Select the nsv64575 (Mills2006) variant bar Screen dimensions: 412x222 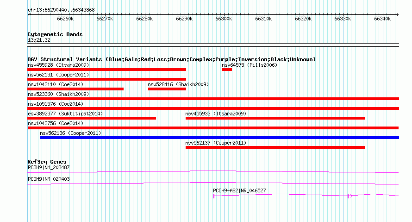click(x=227, y=70)
